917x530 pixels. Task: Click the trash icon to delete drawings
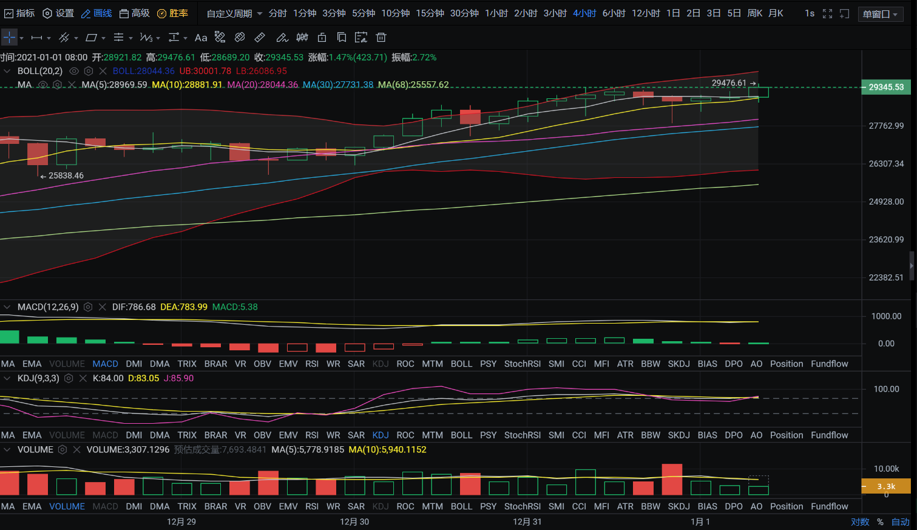(x=381, y=38)
